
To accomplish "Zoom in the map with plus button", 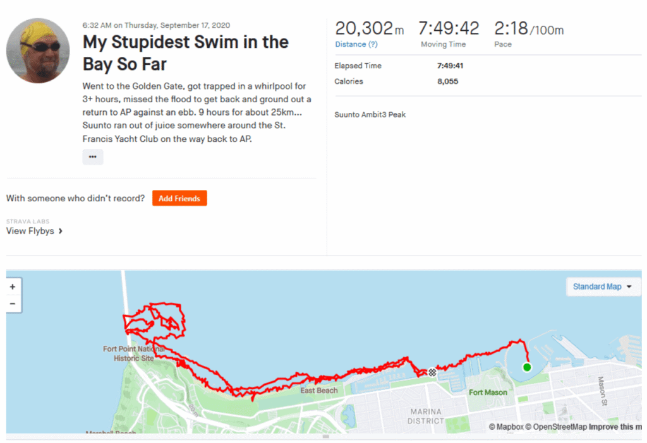I will click(x=13, y=287).
